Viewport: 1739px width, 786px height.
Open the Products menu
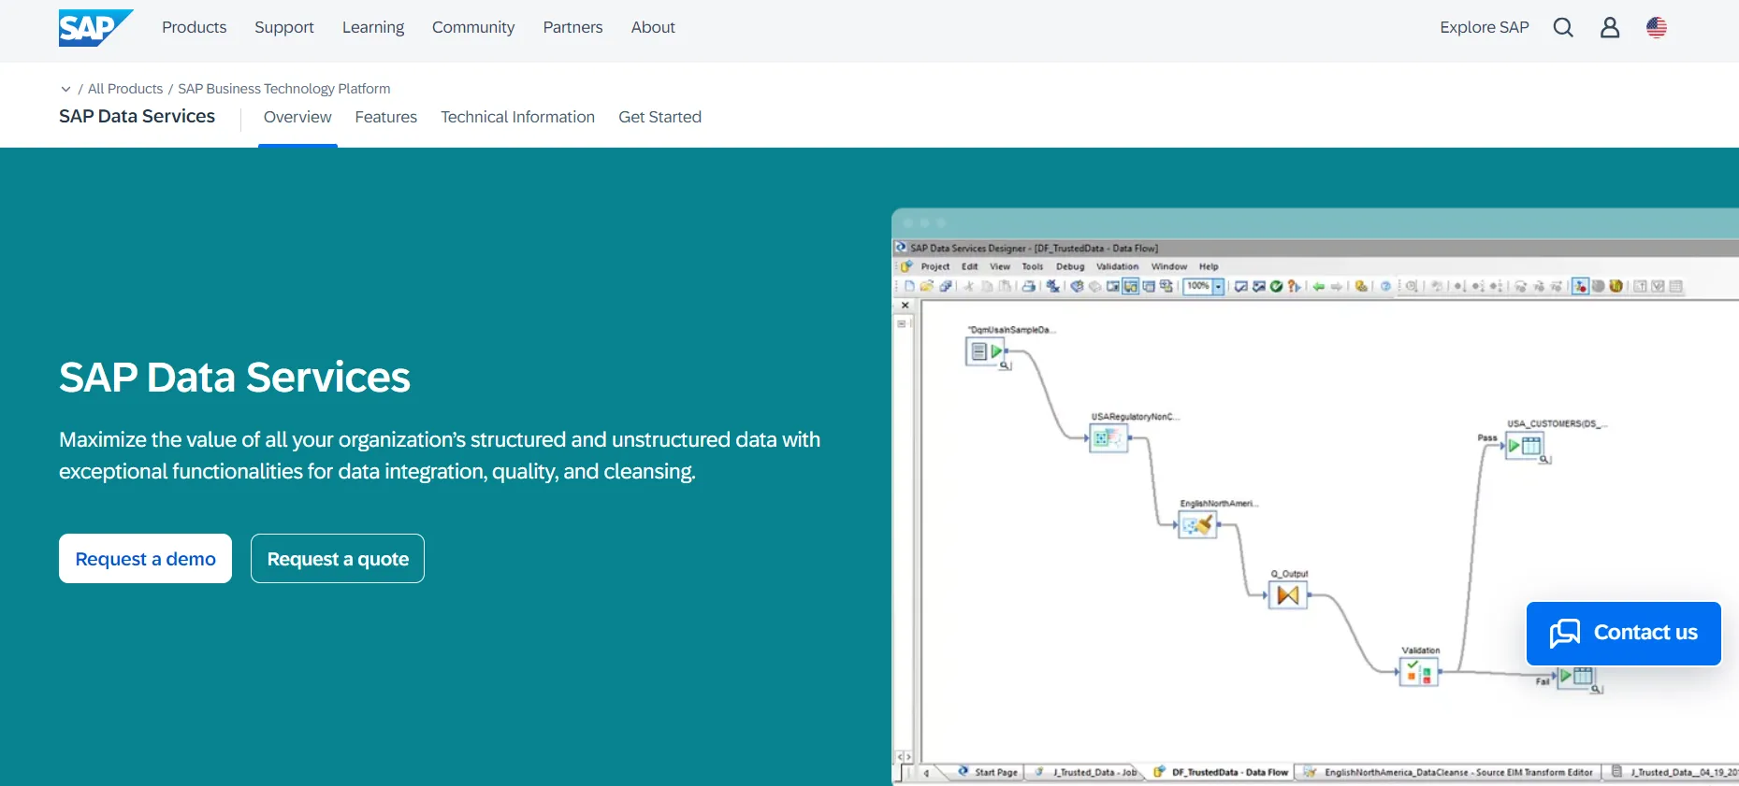195,27
